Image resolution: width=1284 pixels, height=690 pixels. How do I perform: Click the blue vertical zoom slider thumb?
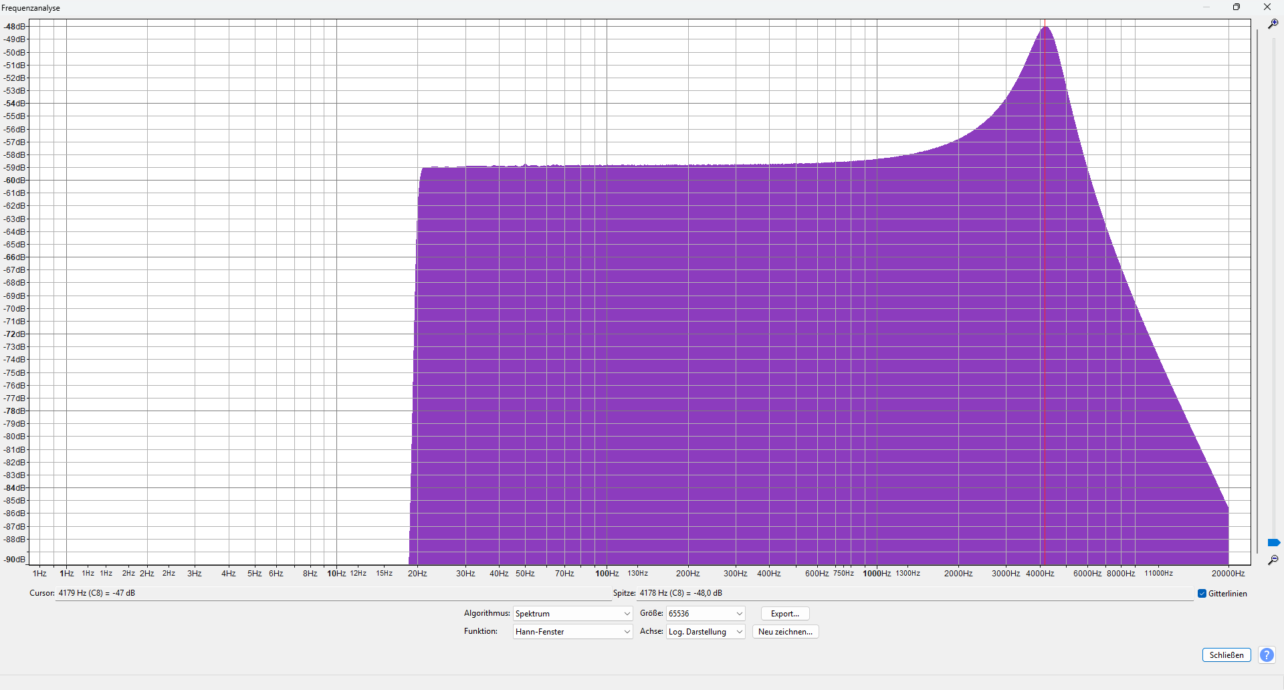point(1273,542)
